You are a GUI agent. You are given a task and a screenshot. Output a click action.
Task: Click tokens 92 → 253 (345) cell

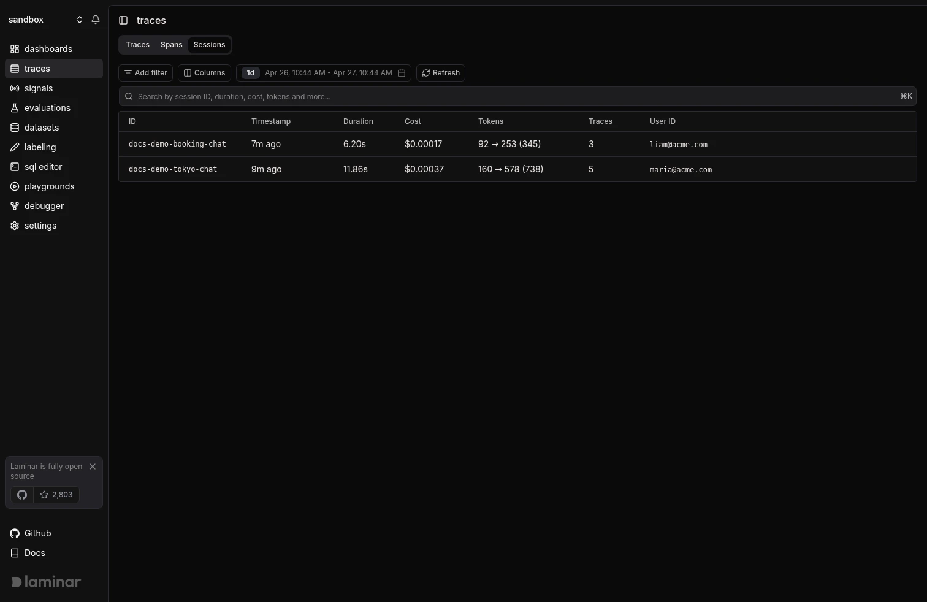click(x=509, y=144)
